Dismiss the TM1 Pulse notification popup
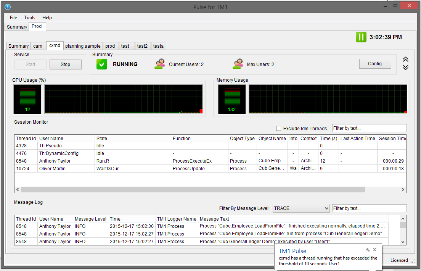421x271 pixels. tap(375, 250)
